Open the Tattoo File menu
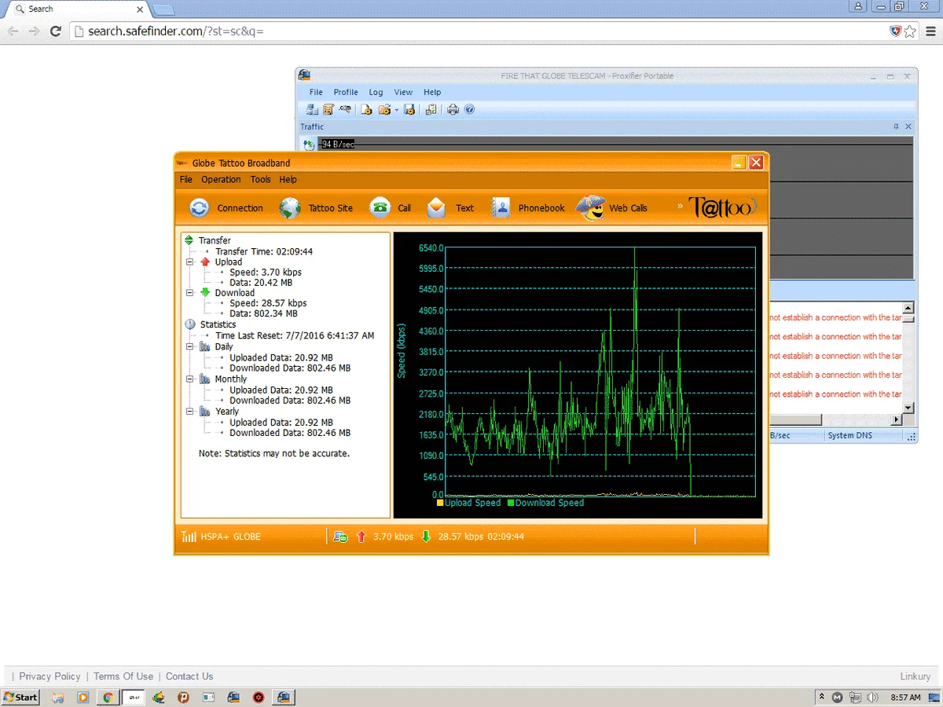The image size is (943, 707). 186,179
